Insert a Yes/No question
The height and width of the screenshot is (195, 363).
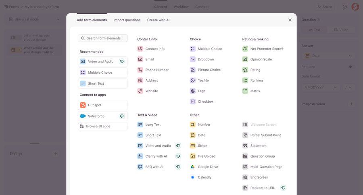tap(199, 81)
